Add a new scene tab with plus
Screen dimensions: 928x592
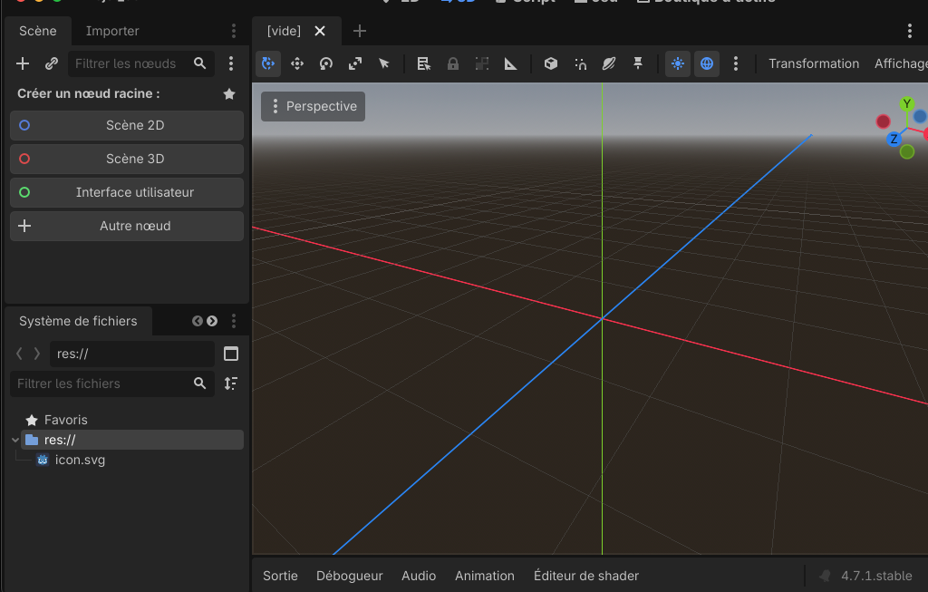[x=359, y=31]
